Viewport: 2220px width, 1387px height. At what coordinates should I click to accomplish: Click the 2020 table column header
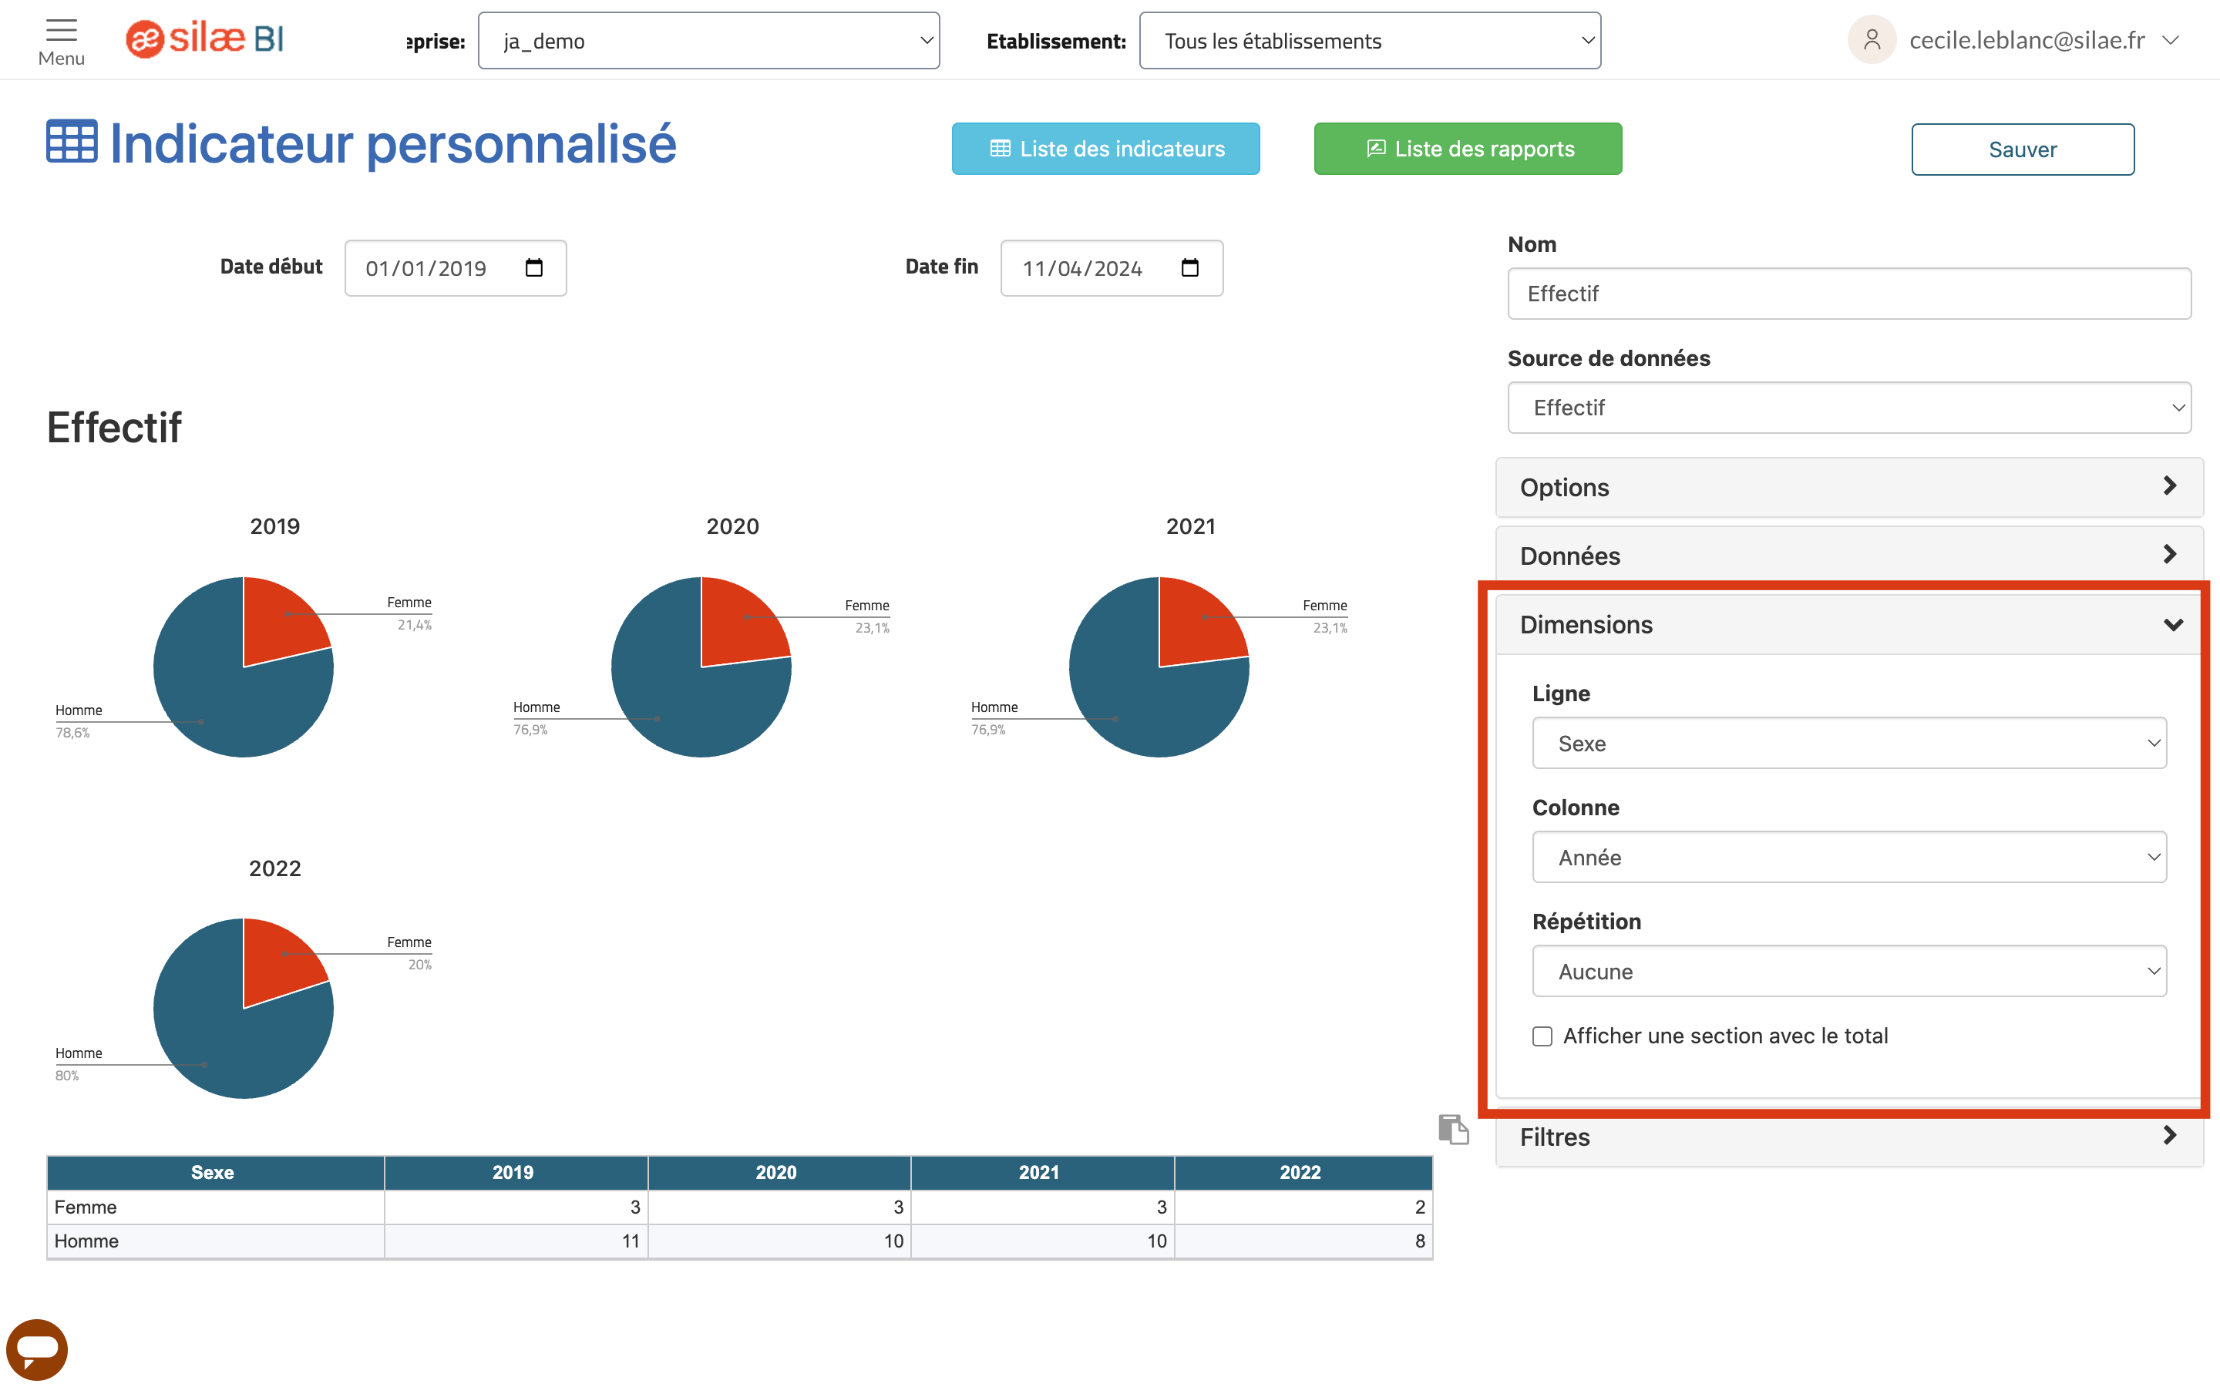tap(779, 1172)
